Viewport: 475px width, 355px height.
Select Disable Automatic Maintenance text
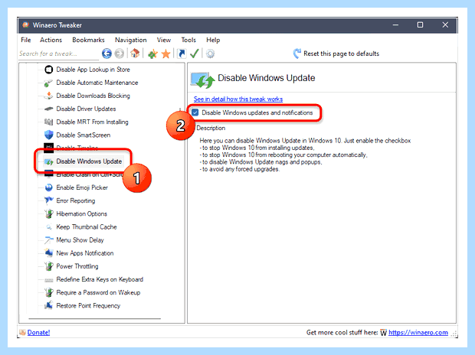97,83
